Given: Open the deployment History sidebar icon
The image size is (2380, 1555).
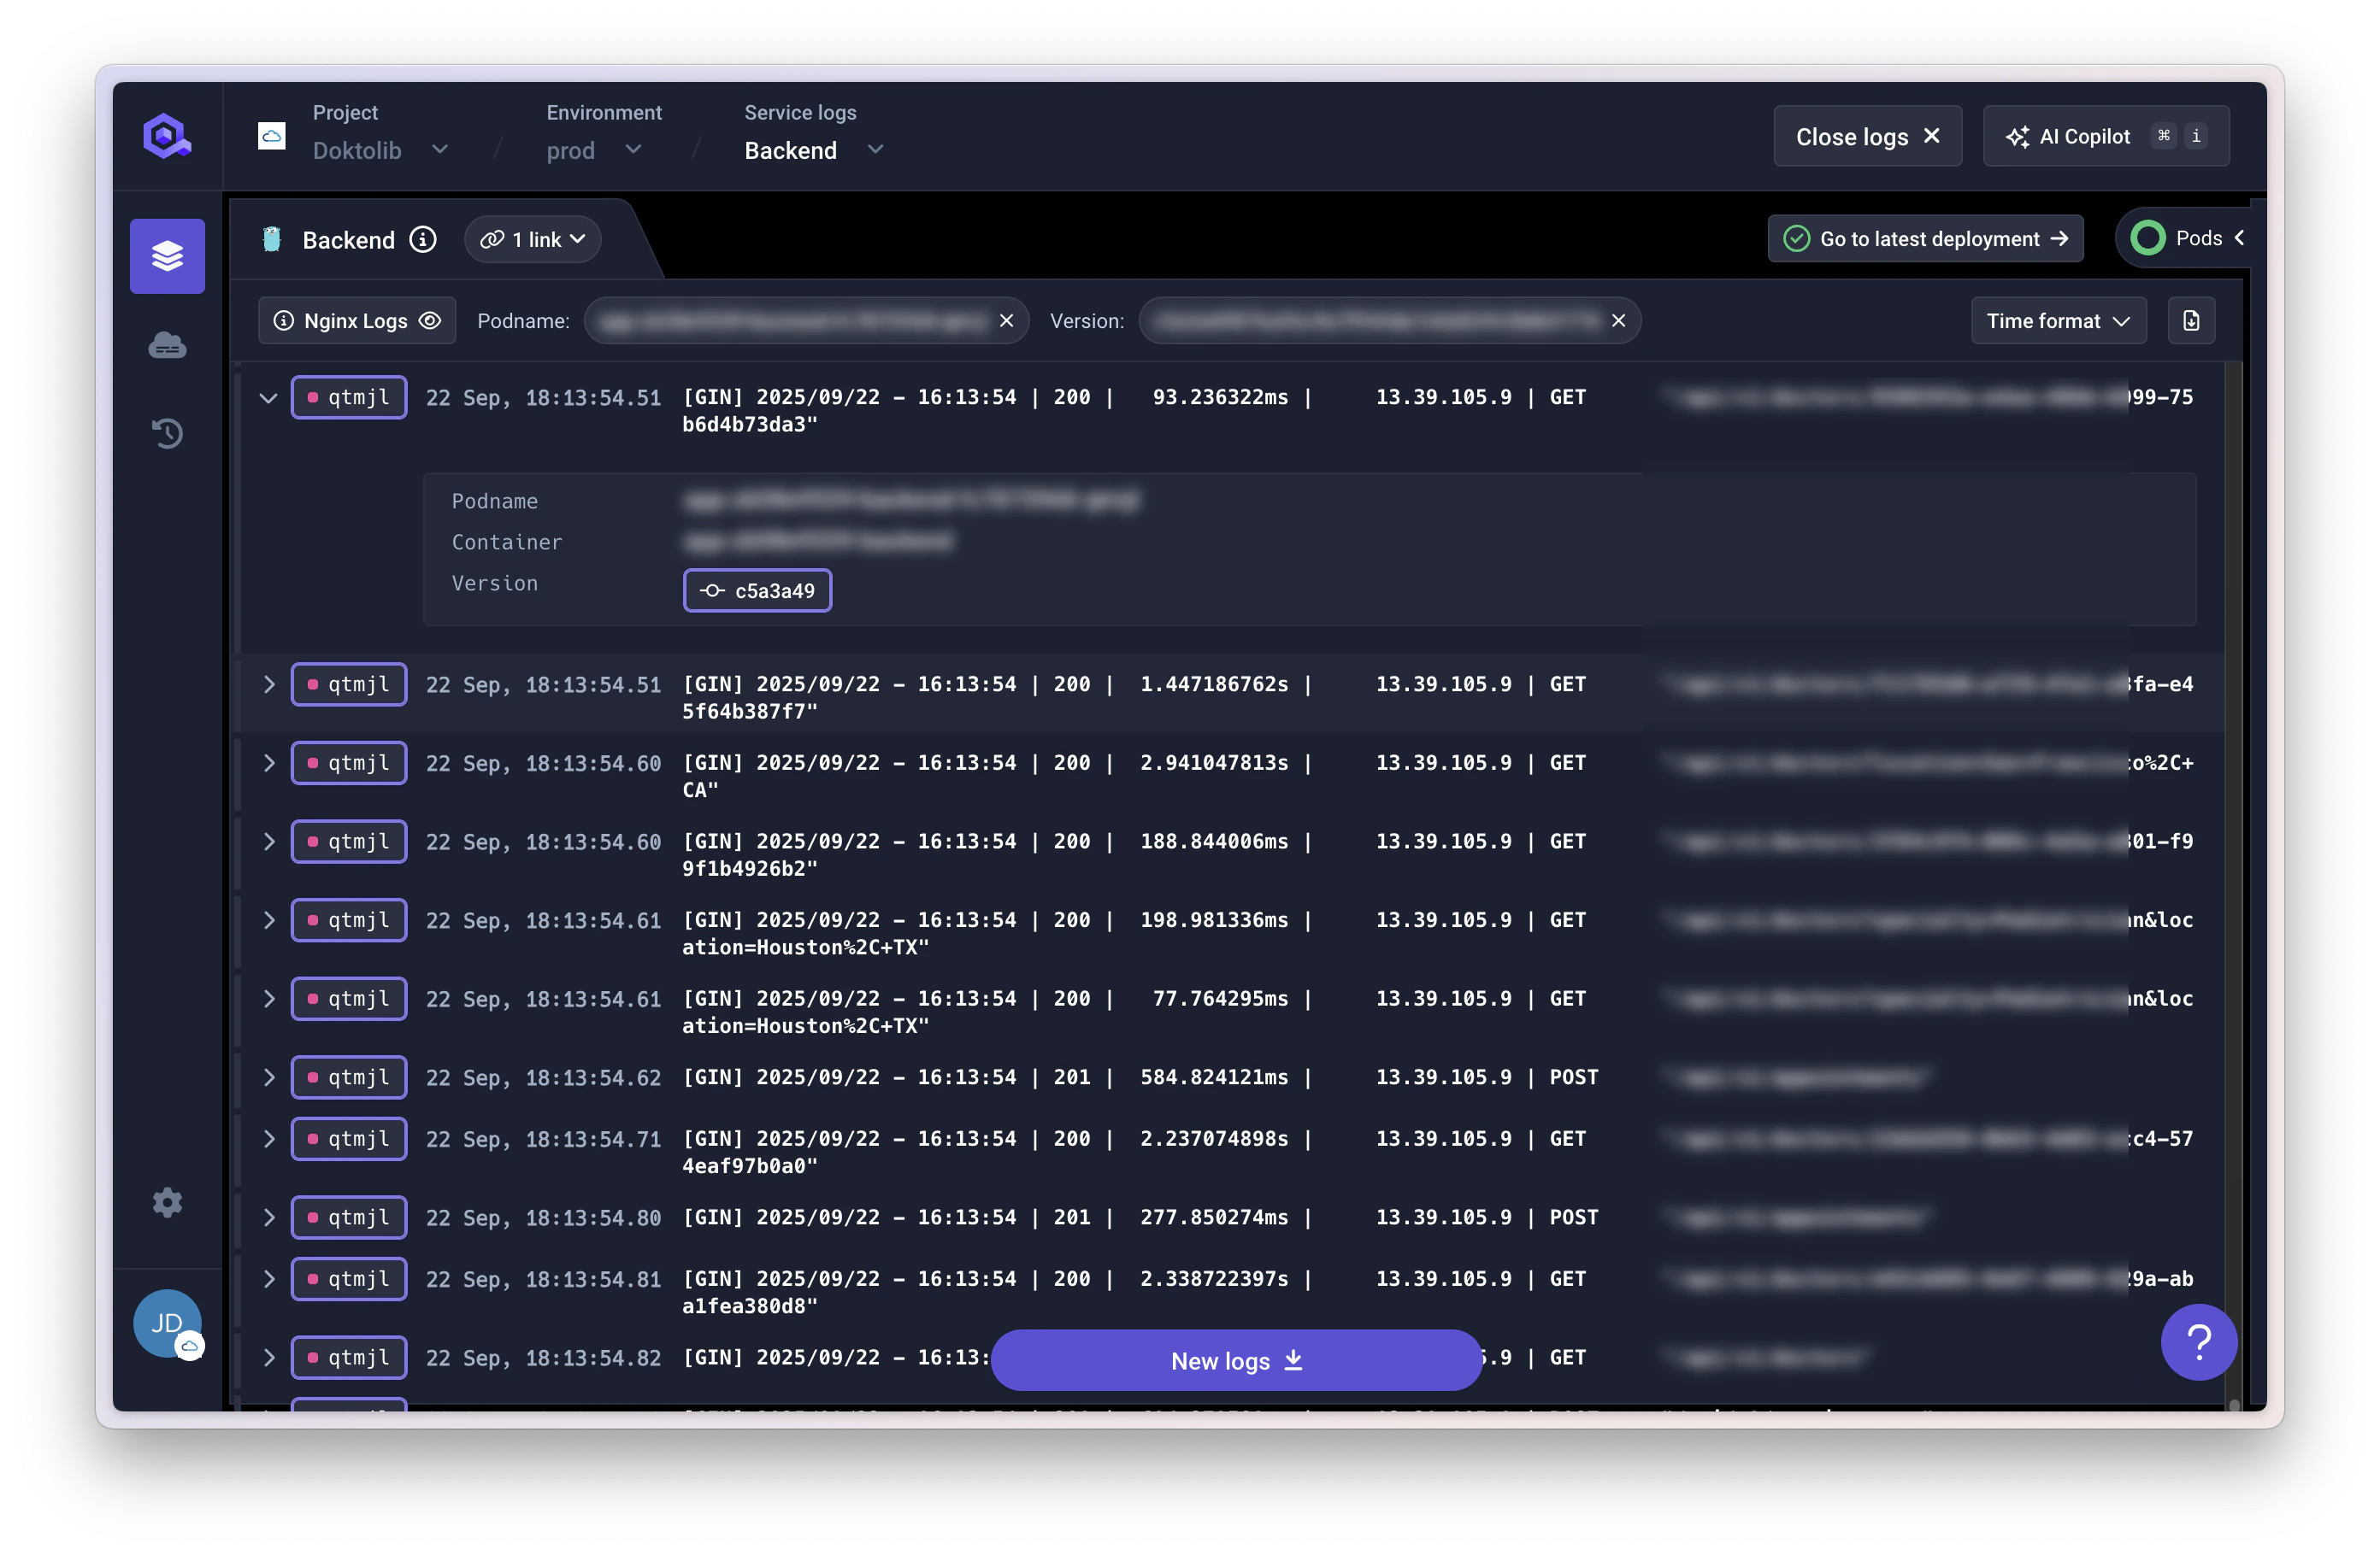Looking at the screenshot, I should (x=167, y=434).
